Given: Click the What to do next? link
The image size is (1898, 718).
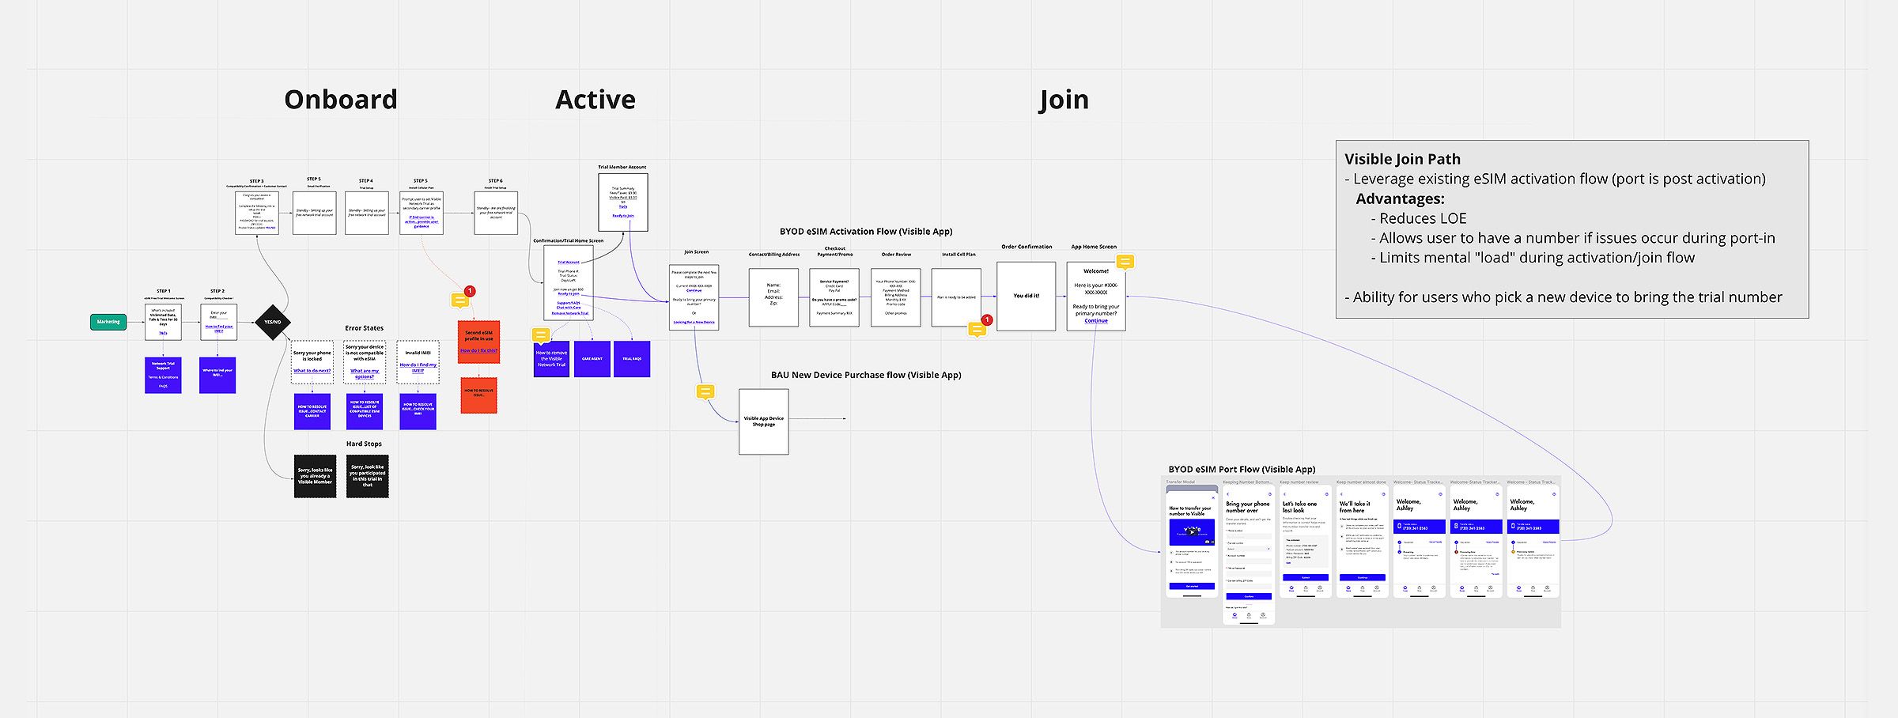Looking at the screenshot, I should [312, 370].
